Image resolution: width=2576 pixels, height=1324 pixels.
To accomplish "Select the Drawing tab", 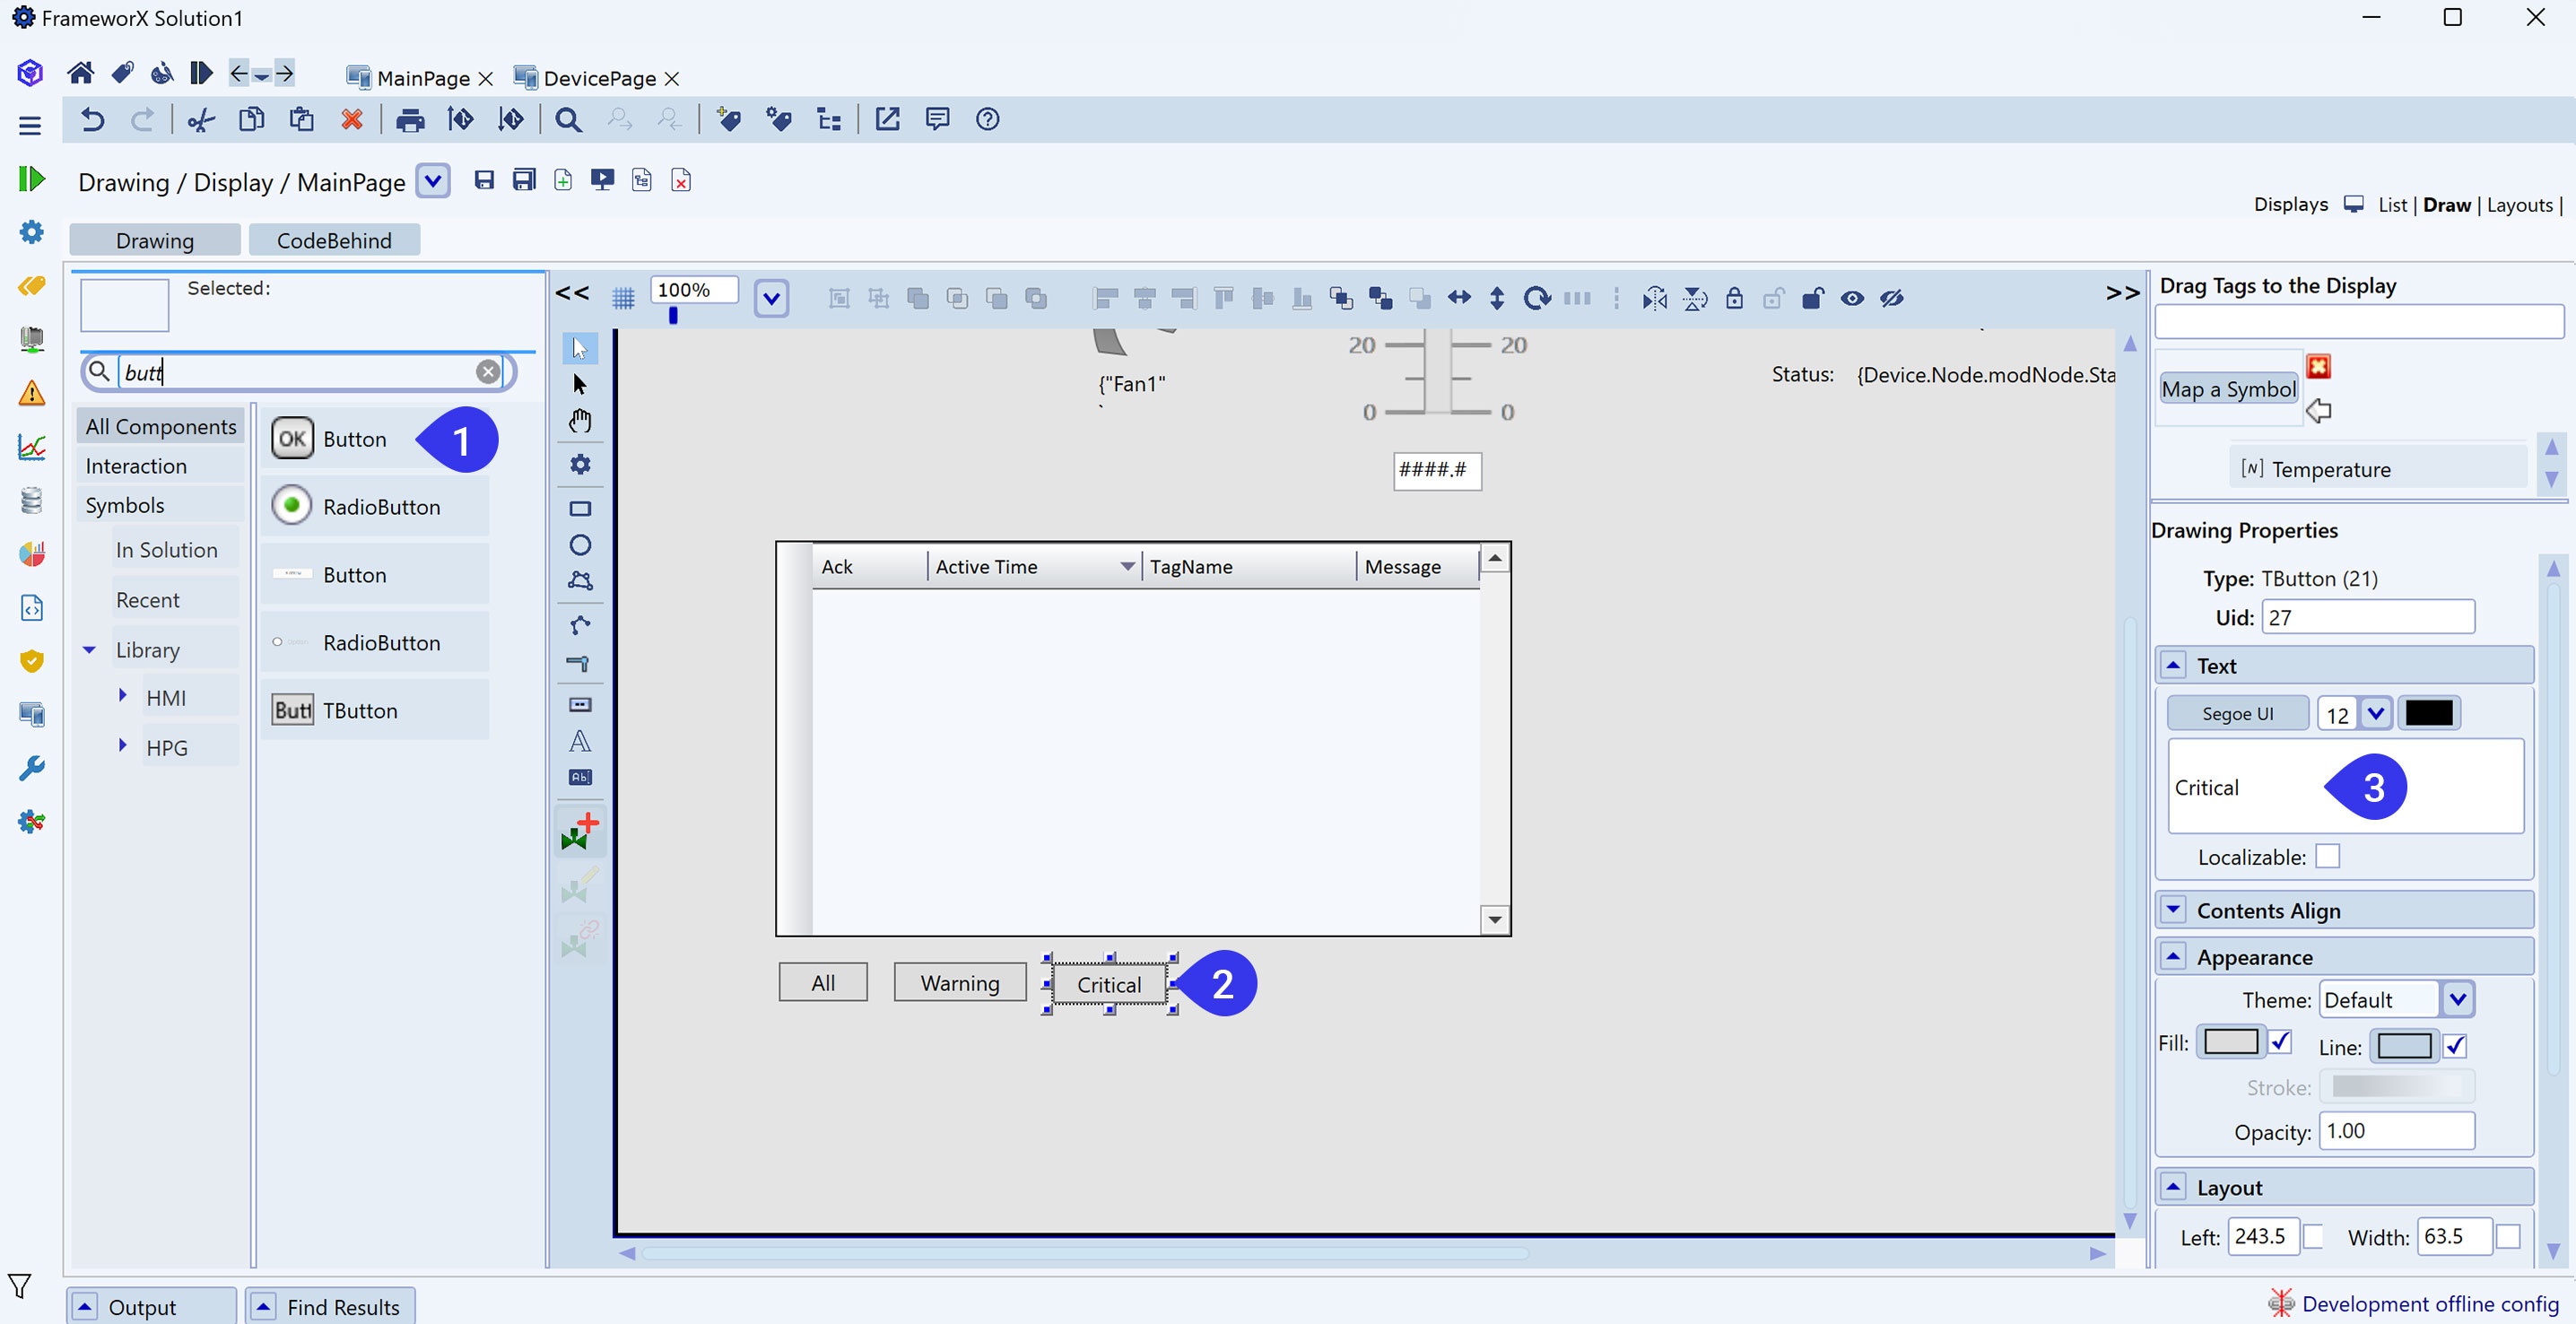I will coord(154,240).
